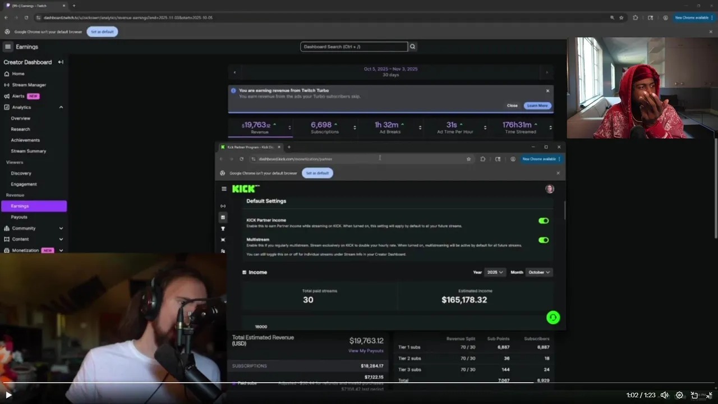Open the View My Payouts link
Viewport: 718px width, 404px height.
click(366, 351)
